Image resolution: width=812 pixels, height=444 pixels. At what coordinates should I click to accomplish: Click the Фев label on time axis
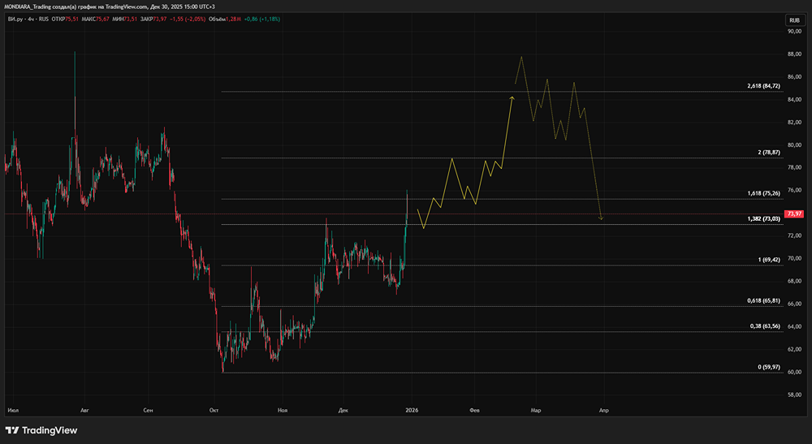[x=474, y=411]
